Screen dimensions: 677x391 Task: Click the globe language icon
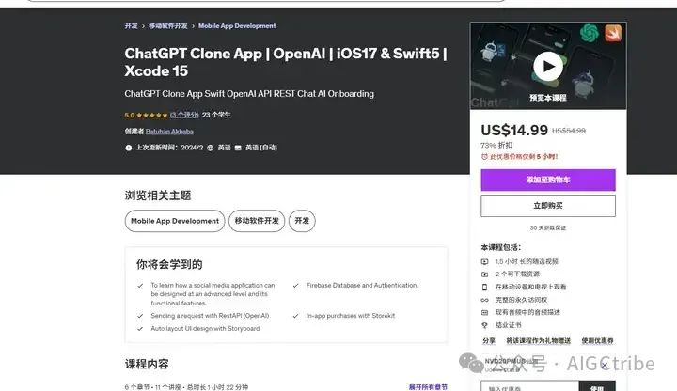point(211,148)
